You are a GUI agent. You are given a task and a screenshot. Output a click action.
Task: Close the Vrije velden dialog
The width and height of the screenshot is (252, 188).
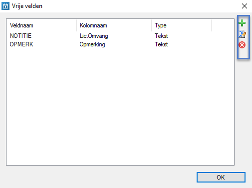[245, 6]
